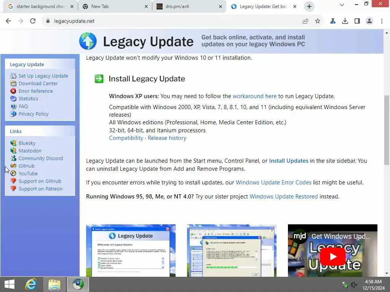Click the share page icon in address bar
The width and height of the screenshot is (390, 292).
(305, 21)
